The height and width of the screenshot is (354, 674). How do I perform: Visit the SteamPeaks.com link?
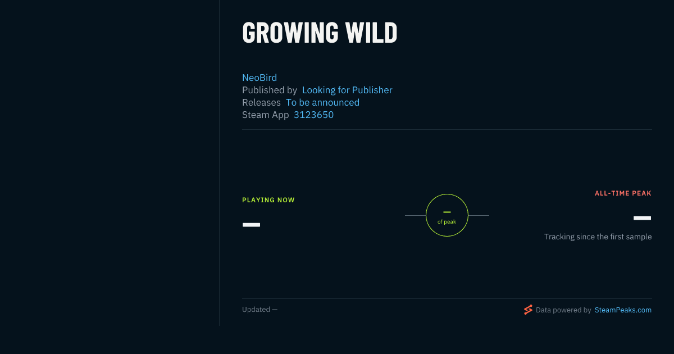pos(623,310)
